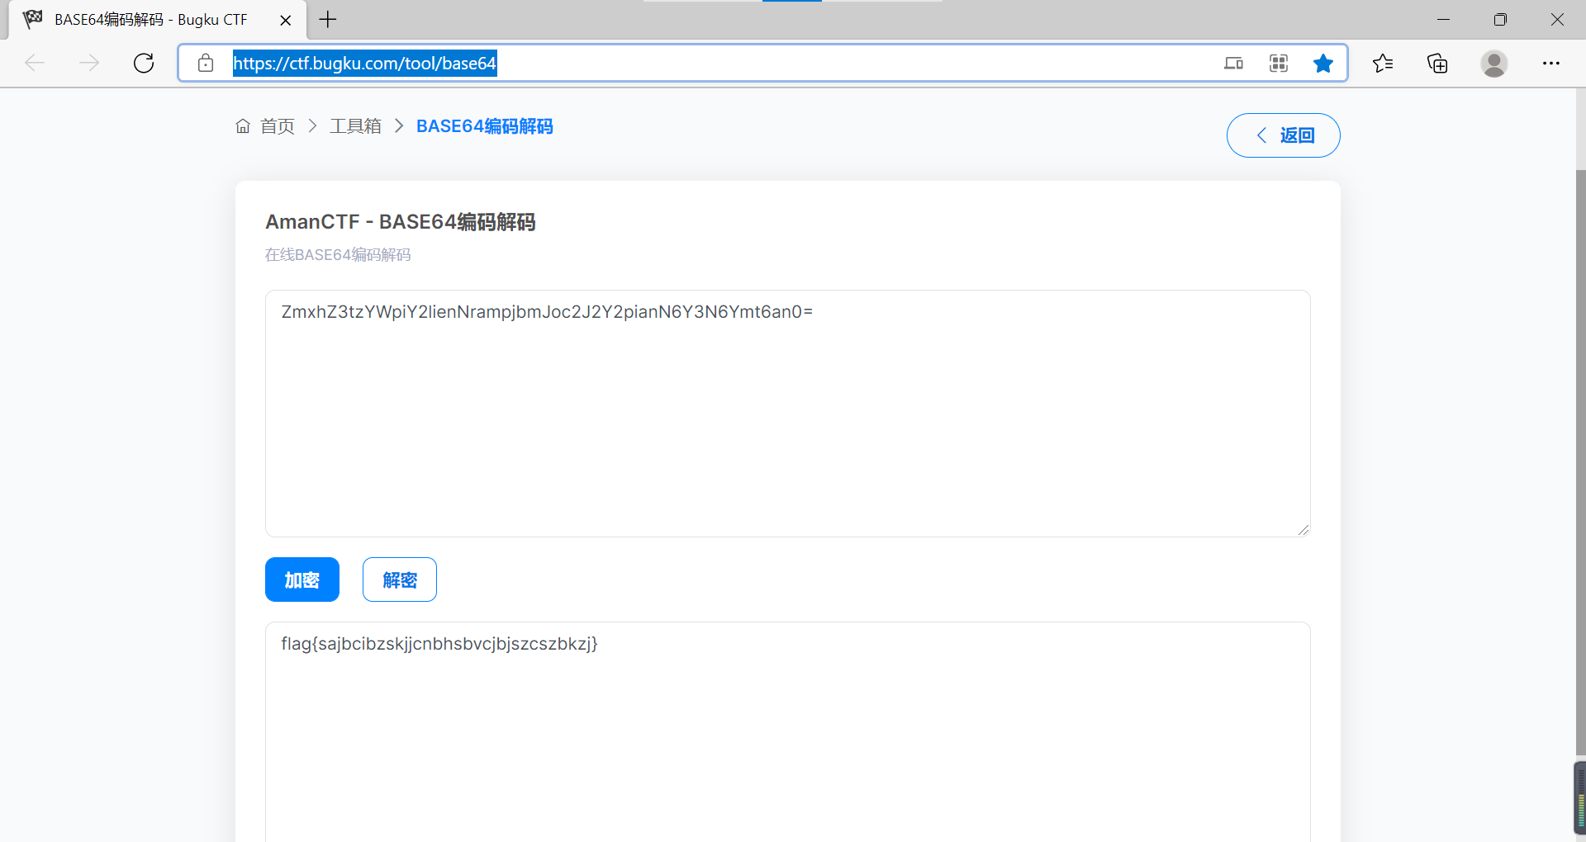
Task: Click the 加密 encode button
Action: (x=302, y=579)
